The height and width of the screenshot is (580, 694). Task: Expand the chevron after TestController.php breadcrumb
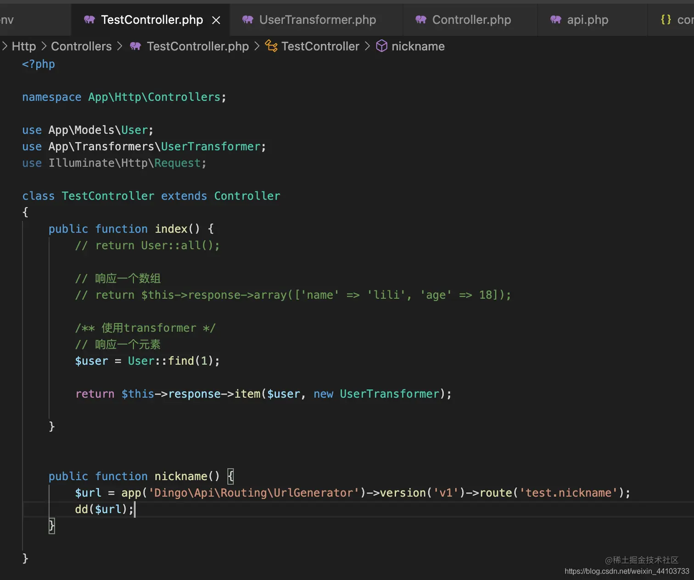tap(257, 46)
